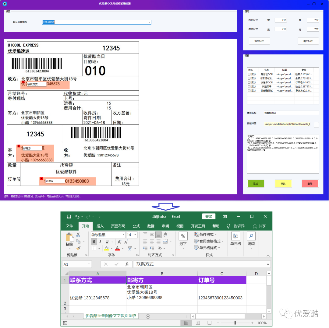Viewport: 329px width, 328px height.
Task: Open the Name Box A1 dropdown
Action: pyautogui.click(x=89, y=264)
